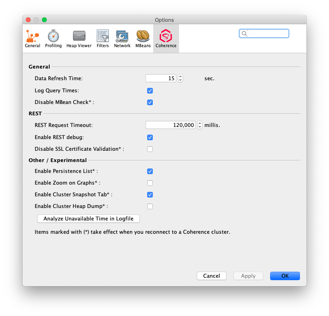Click the "sec." unit label

pyautogui.click(x=209, y=79)
